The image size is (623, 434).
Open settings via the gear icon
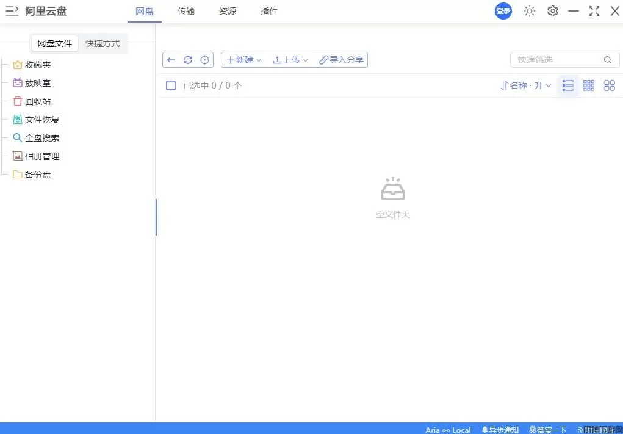point(553,11)
